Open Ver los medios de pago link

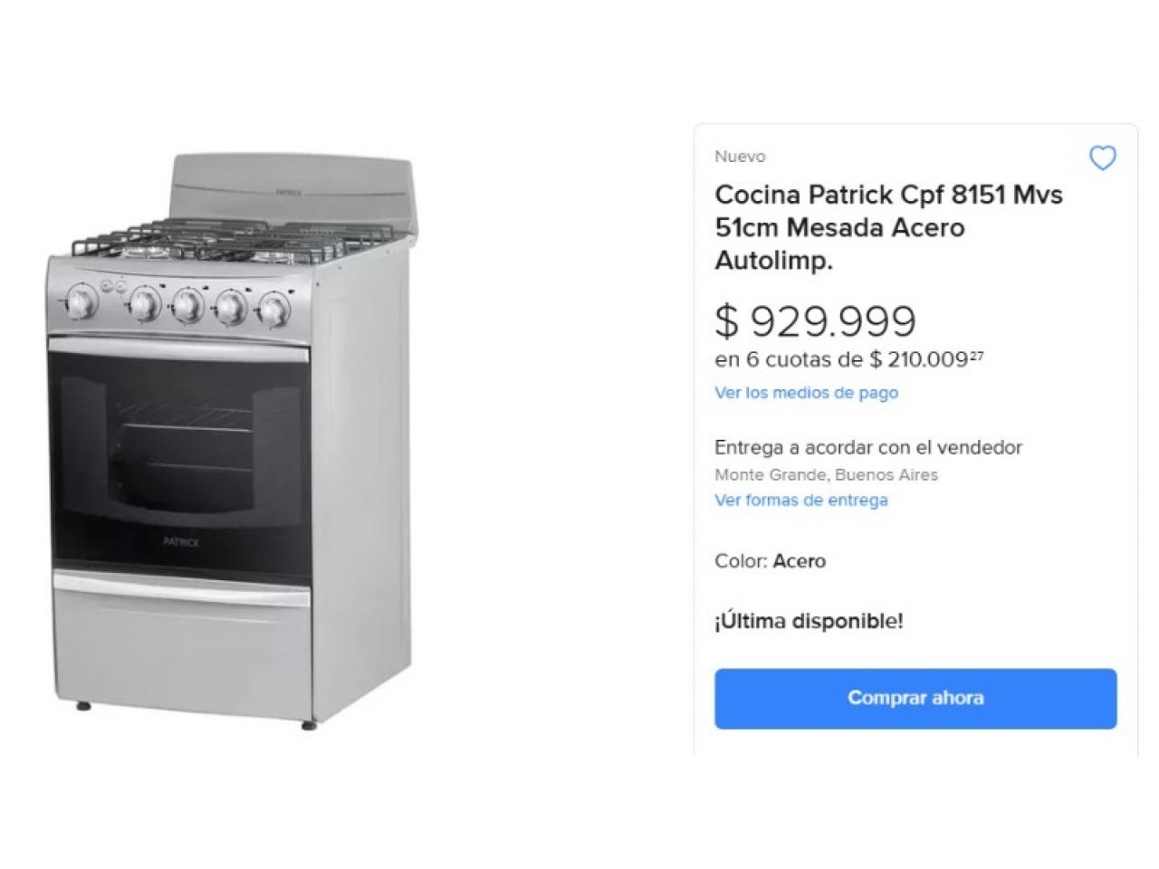pos(806,393)
